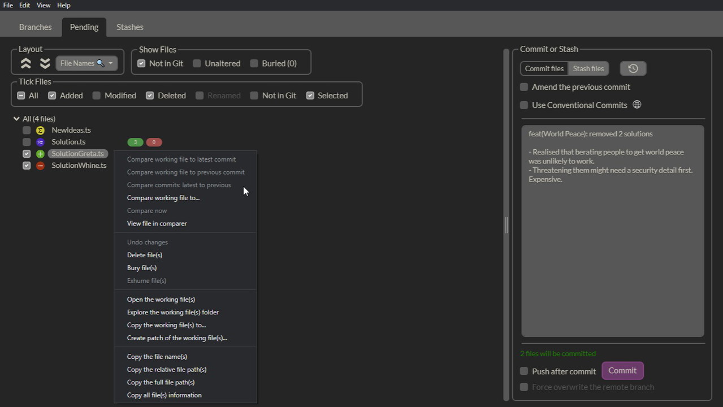Click inside the commit message text area
The width and height of the screenshot is (723, 407).
(x=612, y=254)
